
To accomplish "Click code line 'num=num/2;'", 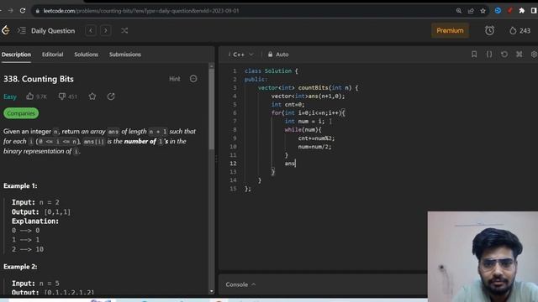I will [314, 147].
